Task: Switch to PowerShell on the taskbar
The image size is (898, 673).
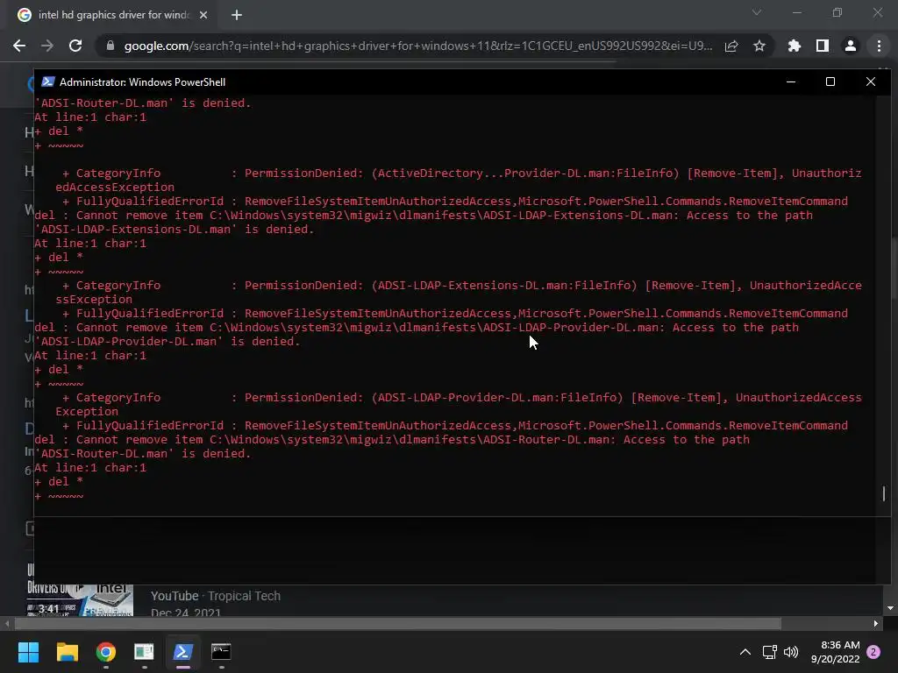Action: 182,652
